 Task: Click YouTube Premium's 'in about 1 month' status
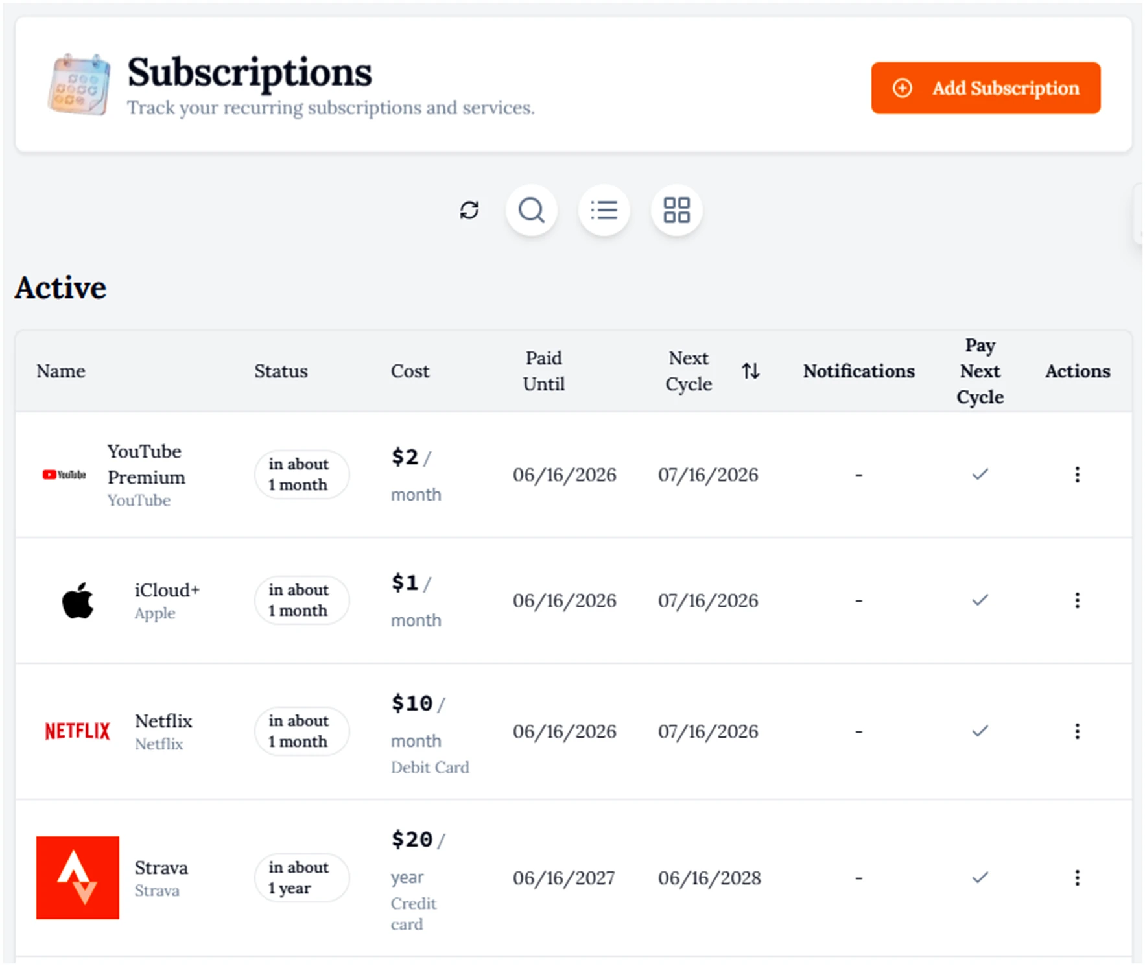coord(301,475)
